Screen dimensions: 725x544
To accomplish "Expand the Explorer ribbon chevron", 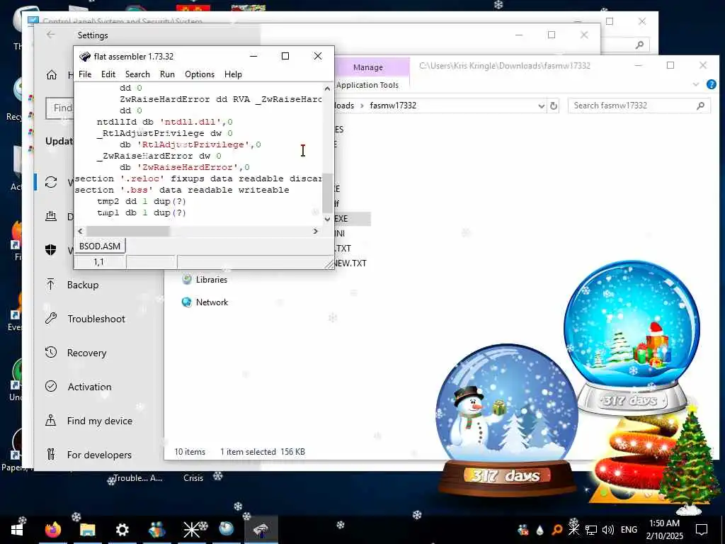I will pyautogui.click(x=696, y=85).
